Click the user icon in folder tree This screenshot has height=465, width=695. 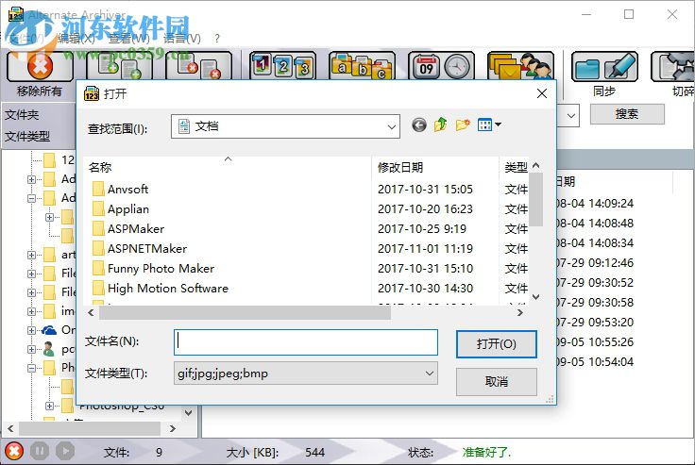[49, 349]
